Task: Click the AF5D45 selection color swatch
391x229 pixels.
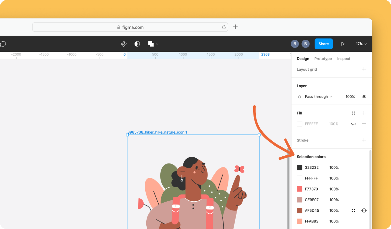Action: click(x=299, y=210)
